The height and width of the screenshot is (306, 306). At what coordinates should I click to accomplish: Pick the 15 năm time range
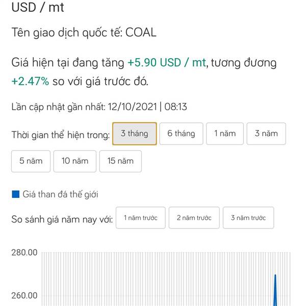tap(120, 161)
